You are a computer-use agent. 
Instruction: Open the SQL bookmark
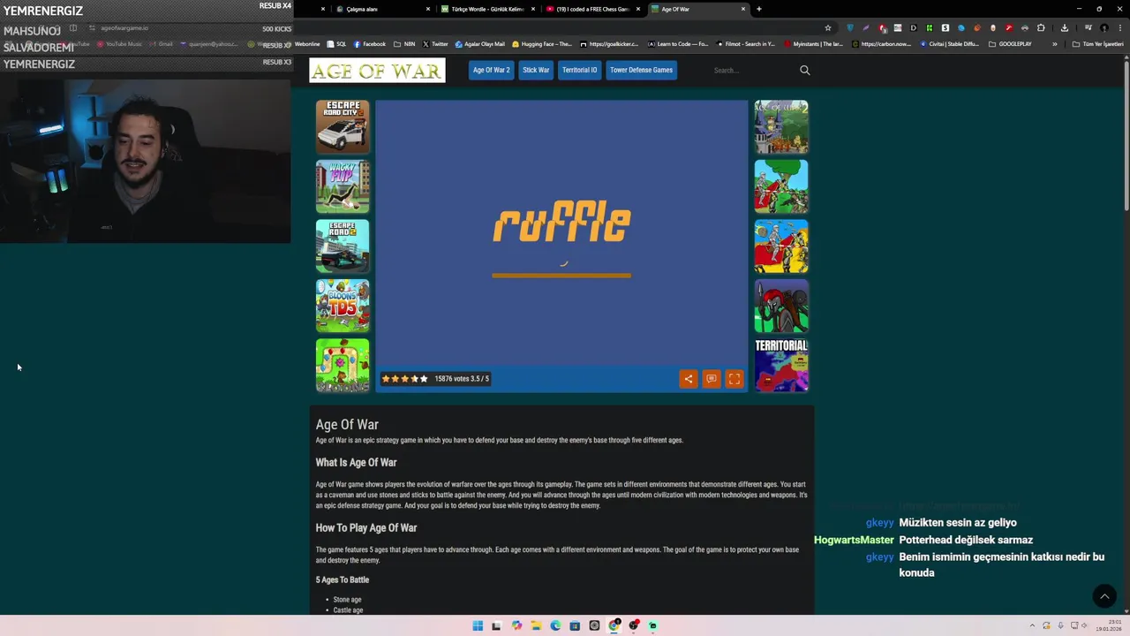(x=336, y=44)
